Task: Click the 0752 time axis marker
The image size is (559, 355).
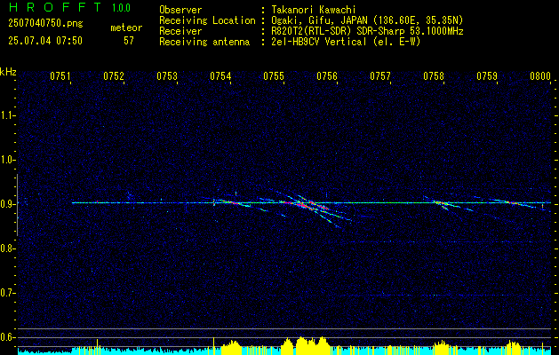Action: (114, 76)
